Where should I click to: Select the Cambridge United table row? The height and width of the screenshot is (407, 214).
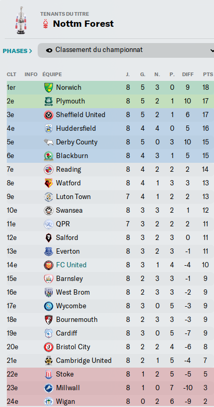pos(110,361)
